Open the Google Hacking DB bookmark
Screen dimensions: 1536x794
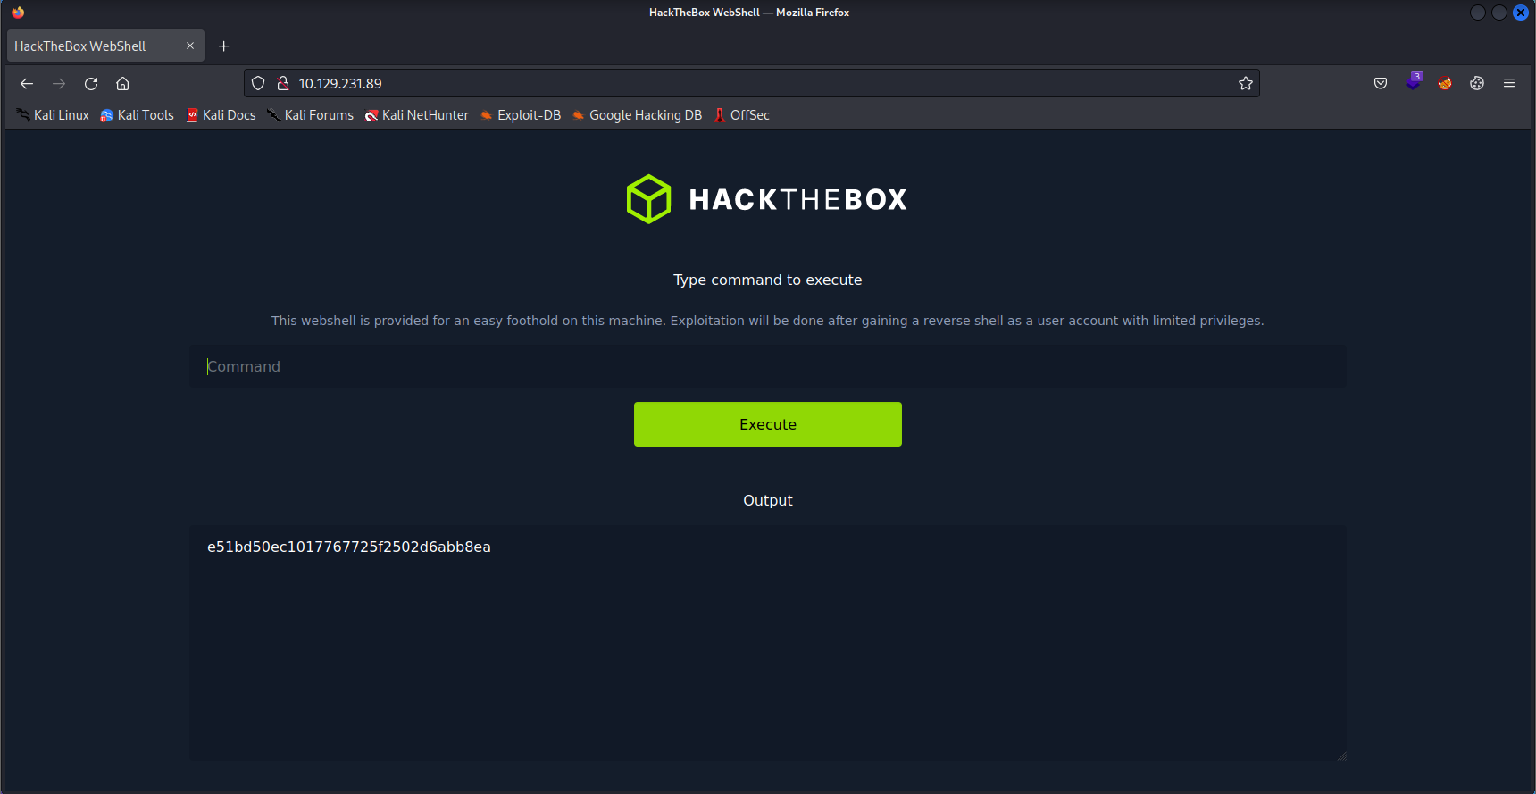637,115
